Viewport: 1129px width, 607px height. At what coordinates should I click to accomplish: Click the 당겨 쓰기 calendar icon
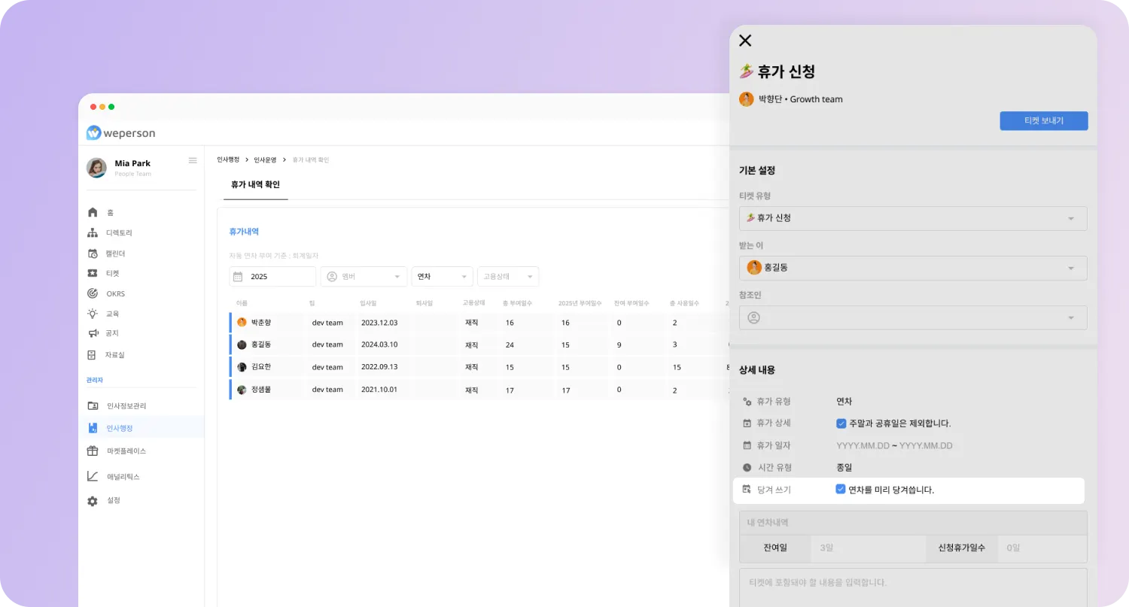pyautogui.click(x=747, y=490)
